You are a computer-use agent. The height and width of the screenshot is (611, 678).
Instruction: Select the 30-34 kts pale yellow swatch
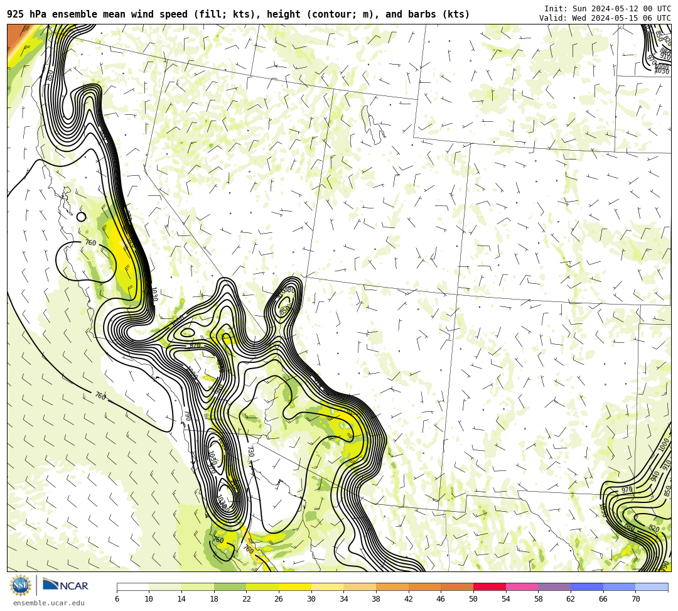(327, 587)
